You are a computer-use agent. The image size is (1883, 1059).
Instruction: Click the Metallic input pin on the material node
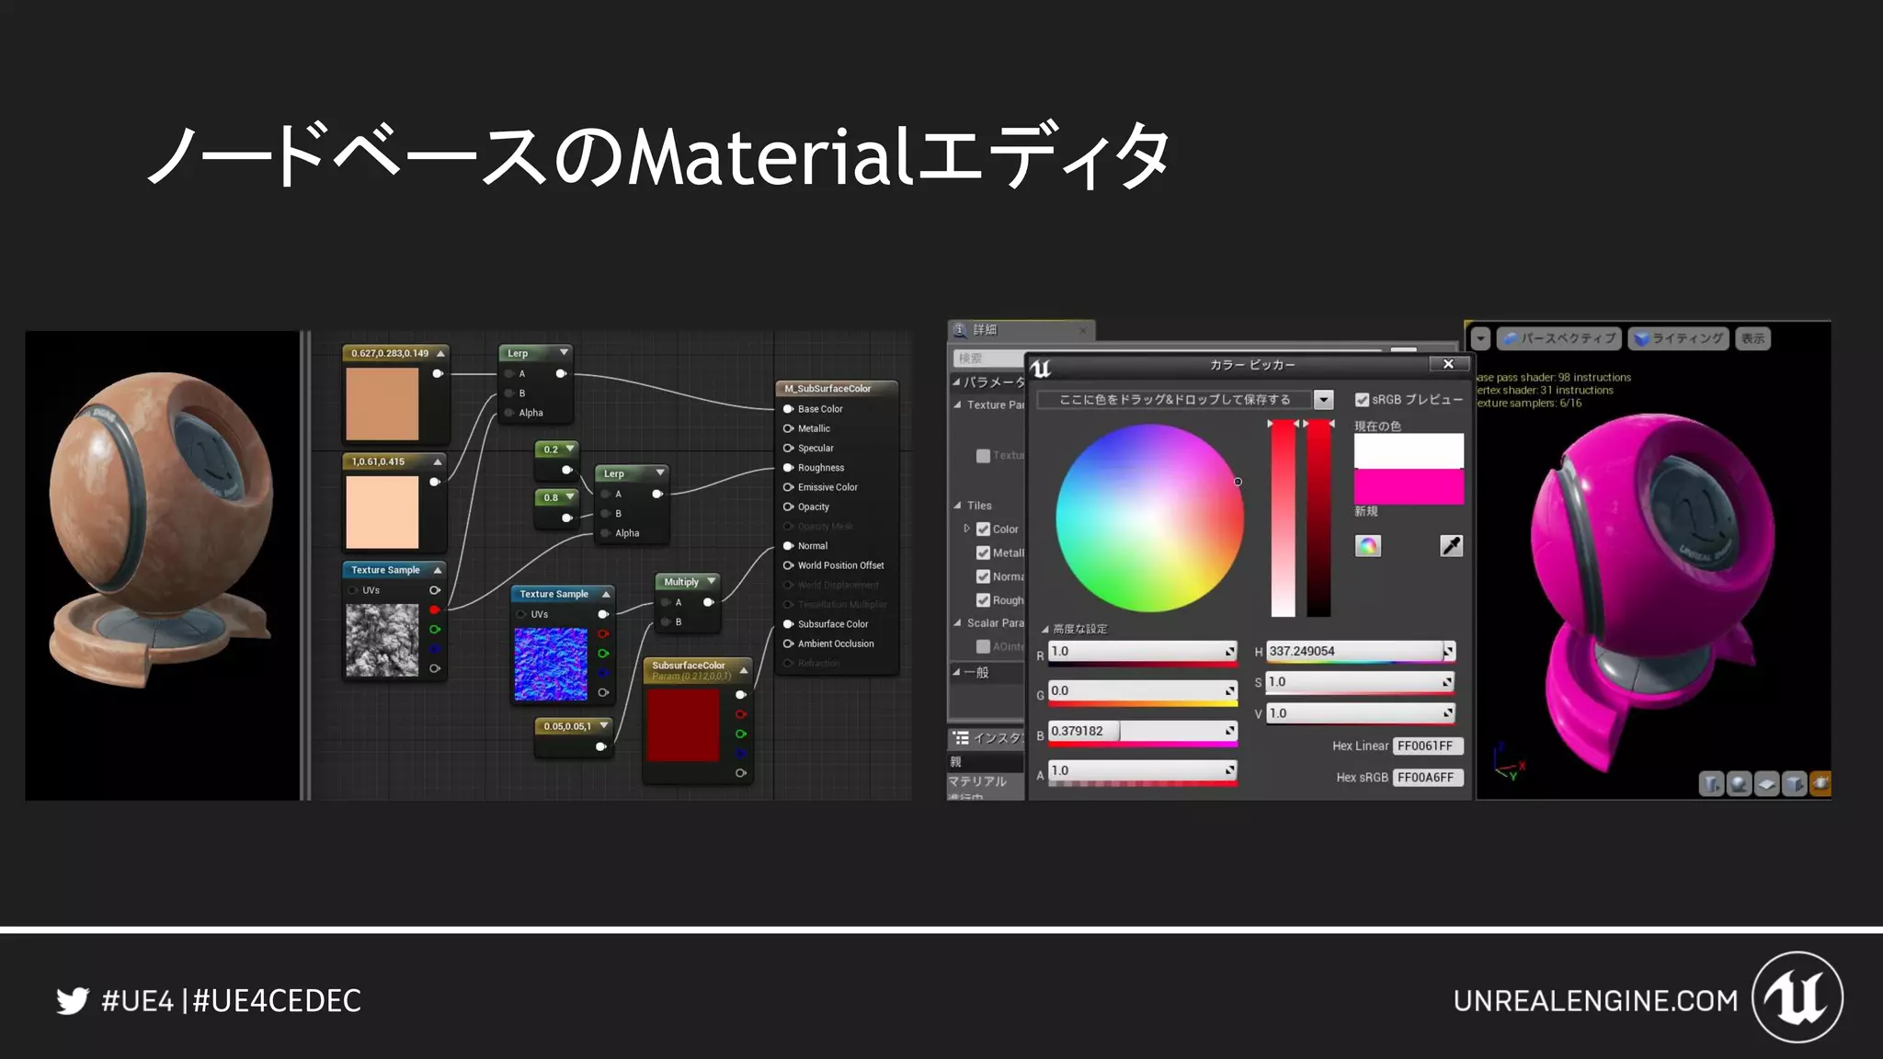(788, 428)
